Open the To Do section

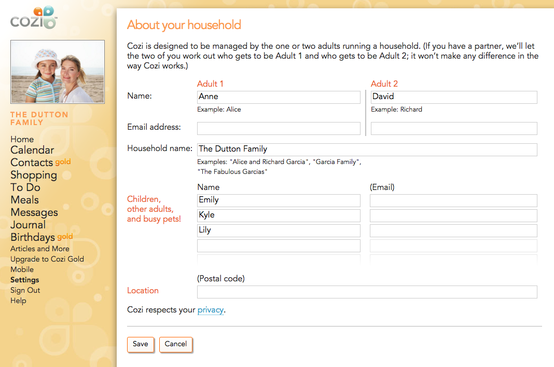[25, 187]
